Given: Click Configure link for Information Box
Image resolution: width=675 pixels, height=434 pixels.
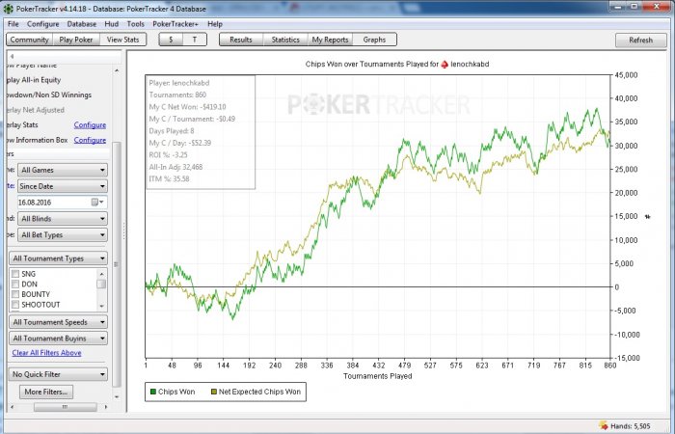Looking at the screenshot, I should pyautogui.click(x=90, y=140).
